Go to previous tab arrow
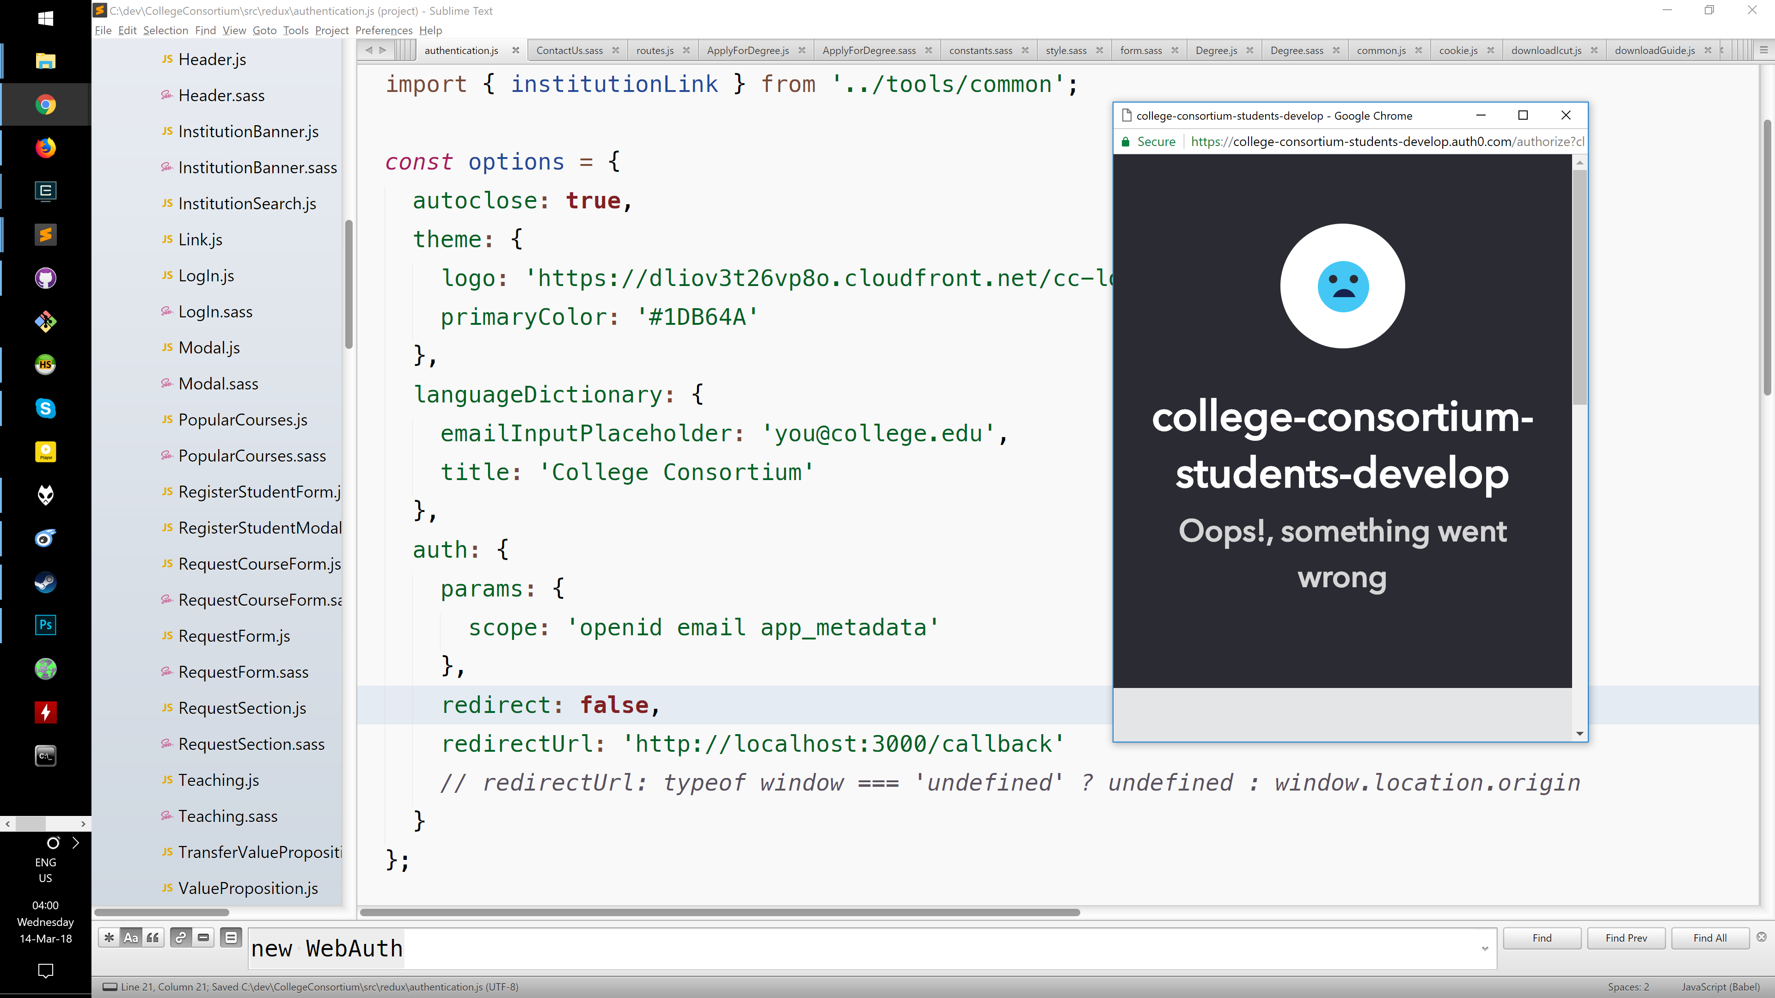1775x998 pixels. 369,50
